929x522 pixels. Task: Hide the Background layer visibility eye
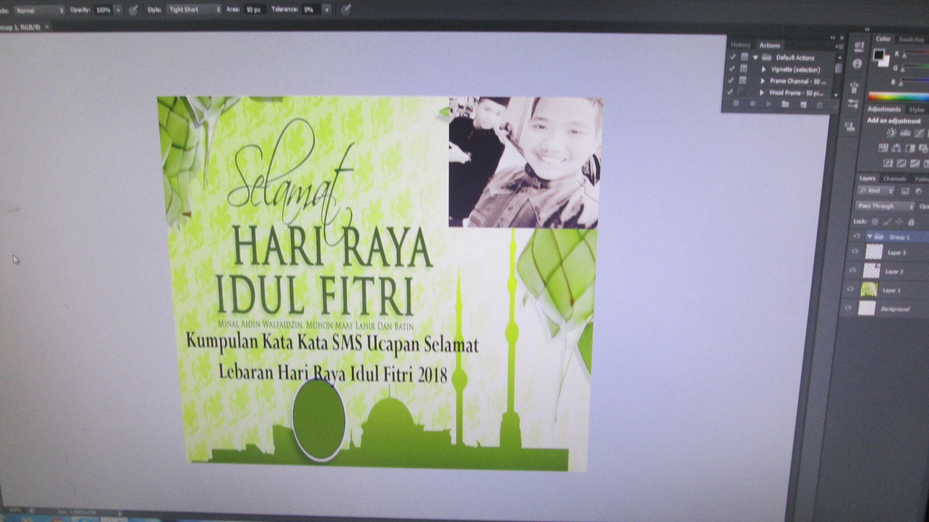tap(848, 308)
